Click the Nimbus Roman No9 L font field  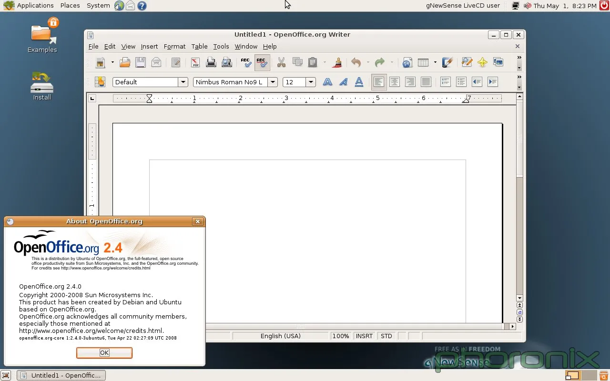[231, 82]
